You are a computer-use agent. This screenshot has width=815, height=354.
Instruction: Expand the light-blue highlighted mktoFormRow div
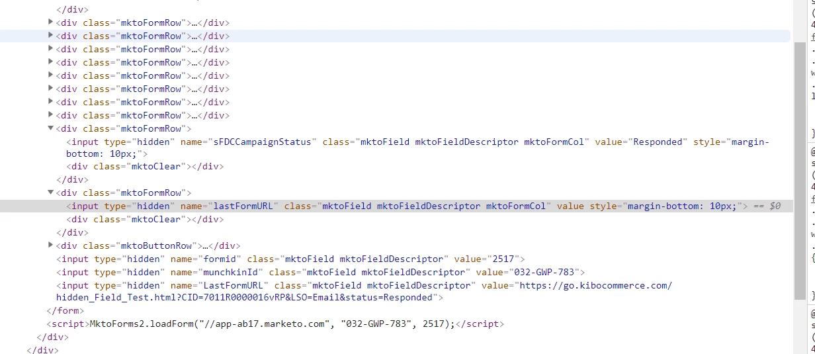click(x=51, y=36)
